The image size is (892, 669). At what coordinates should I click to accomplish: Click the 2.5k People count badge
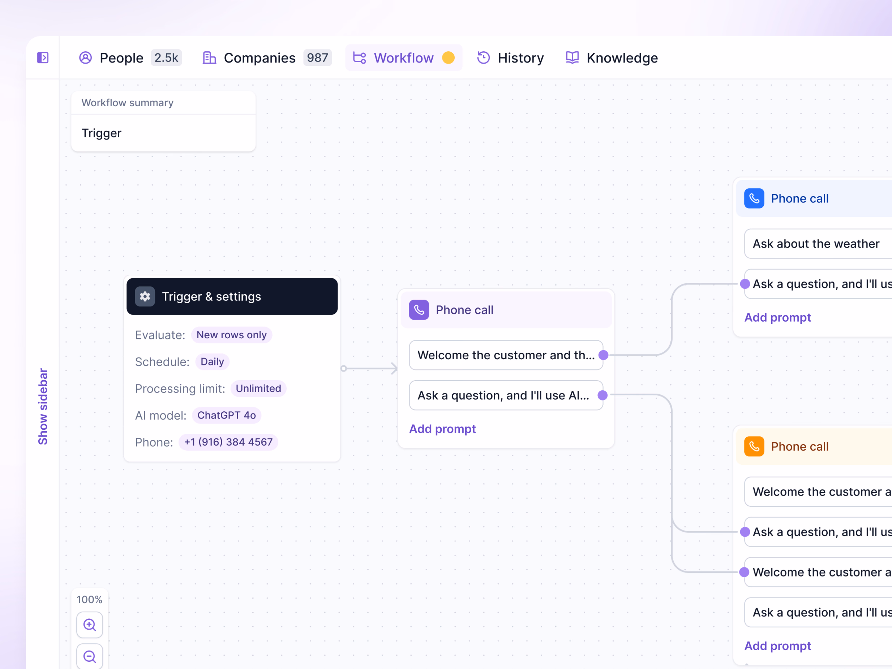pyautogui.click(x=166, y=58)
